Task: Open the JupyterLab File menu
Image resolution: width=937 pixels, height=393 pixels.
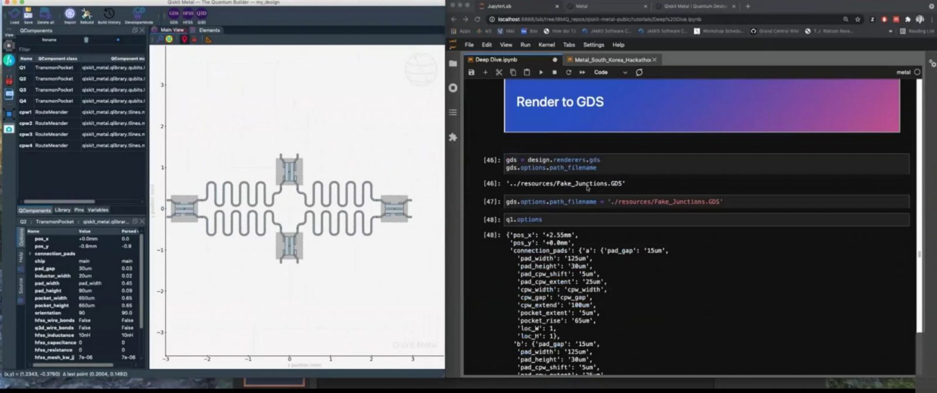Action: [469, 45]
